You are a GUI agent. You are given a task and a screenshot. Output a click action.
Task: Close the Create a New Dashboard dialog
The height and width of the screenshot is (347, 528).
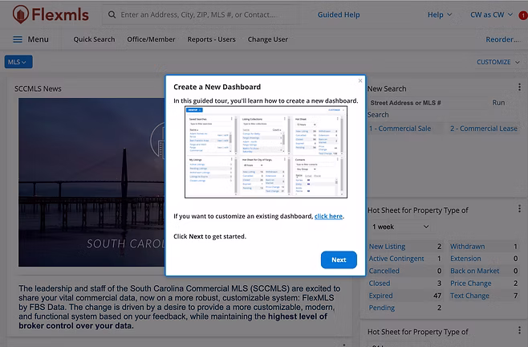(x=360, y=80)
